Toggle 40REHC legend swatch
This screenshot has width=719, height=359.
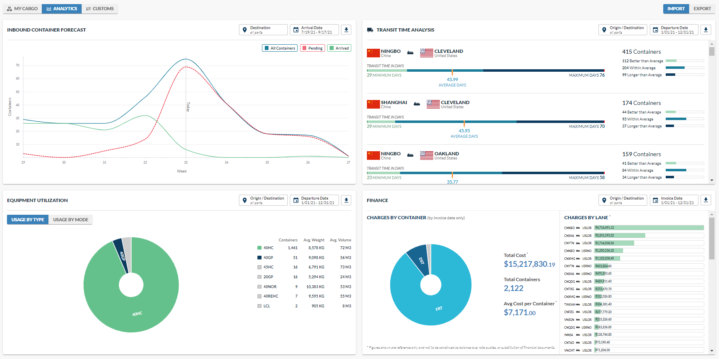coord(259,296)
